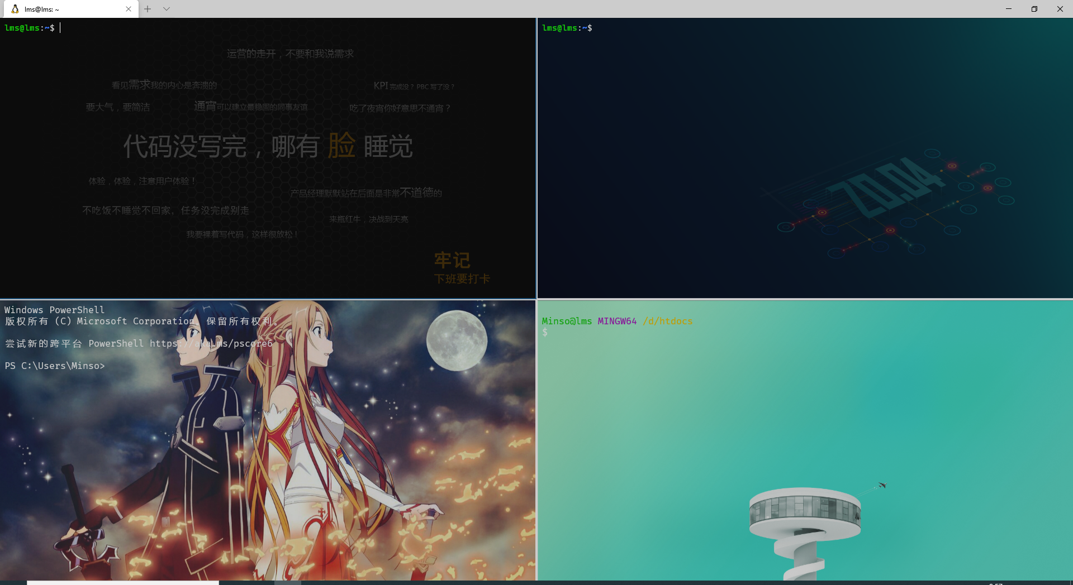
Task: Click the $ prompt in Git Bash pane
Action: [x=545, y=332]
